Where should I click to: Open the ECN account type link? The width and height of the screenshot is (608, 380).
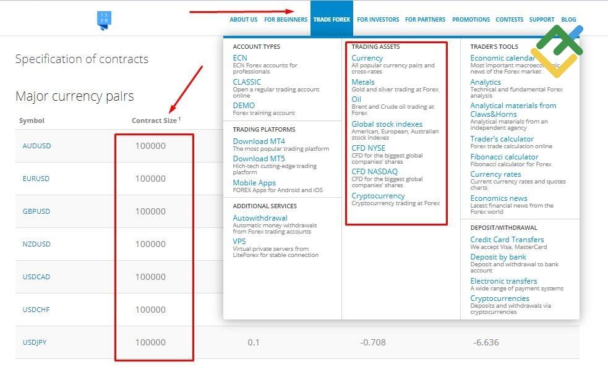tap(240, 58)
